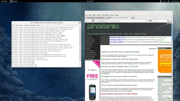This screenshot has height=101, width=180.
Task: Click the Begin your free button in Microsoft ad
Action: pyautogui.click(x=166, y=64)
